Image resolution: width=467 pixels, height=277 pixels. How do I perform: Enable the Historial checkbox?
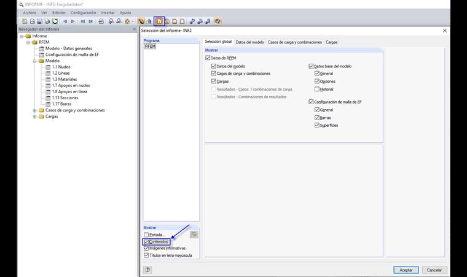pos(317,89)
